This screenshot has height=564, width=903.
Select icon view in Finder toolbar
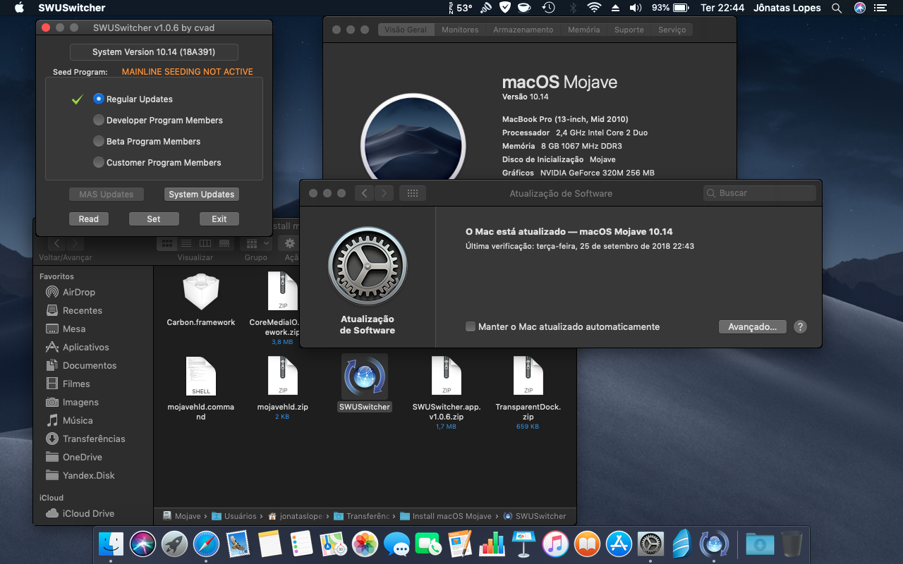(167, 243)
